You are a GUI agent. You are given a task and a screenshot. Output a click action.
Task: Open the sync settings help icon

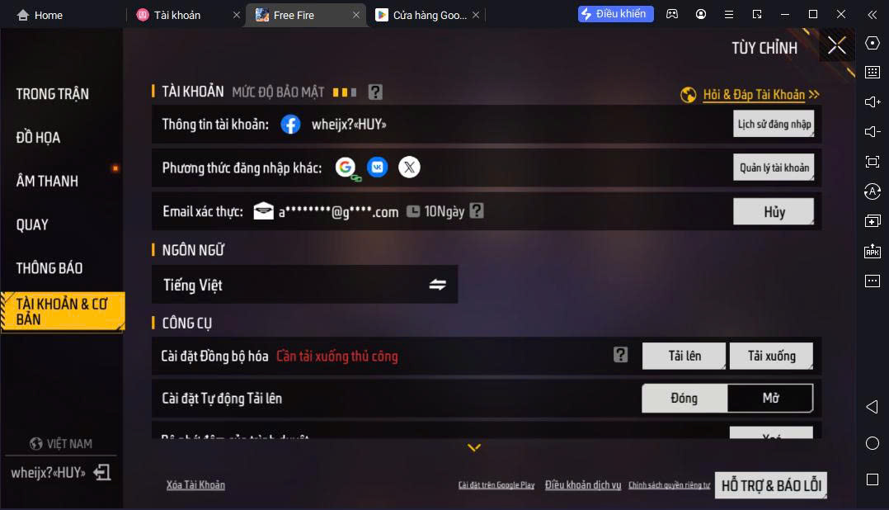coord(621,355)
